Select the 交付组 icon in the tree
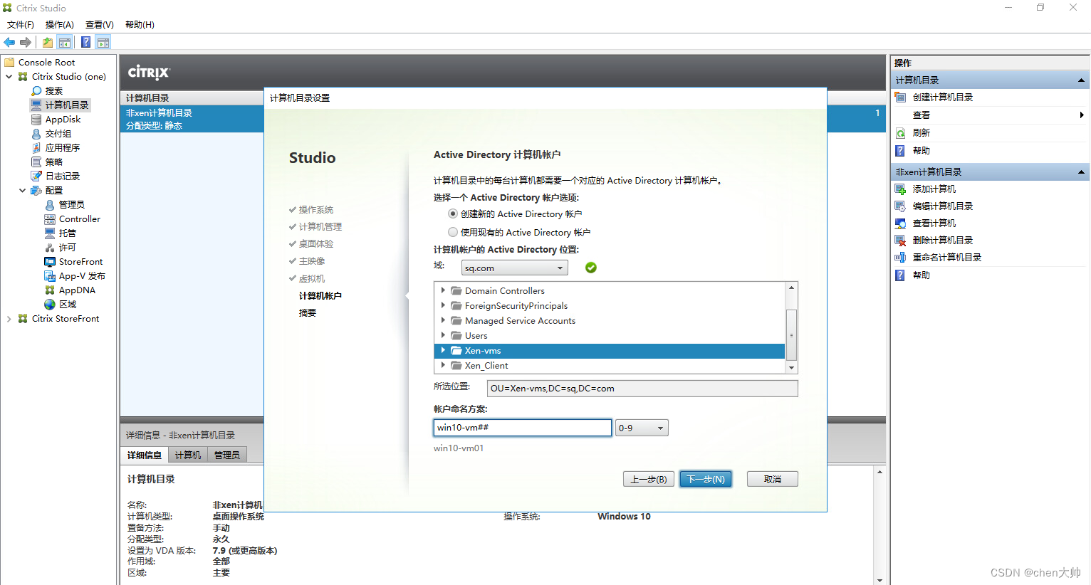Screen dimensions: 1091x585 pyautogui.click(x=36, y=134)
